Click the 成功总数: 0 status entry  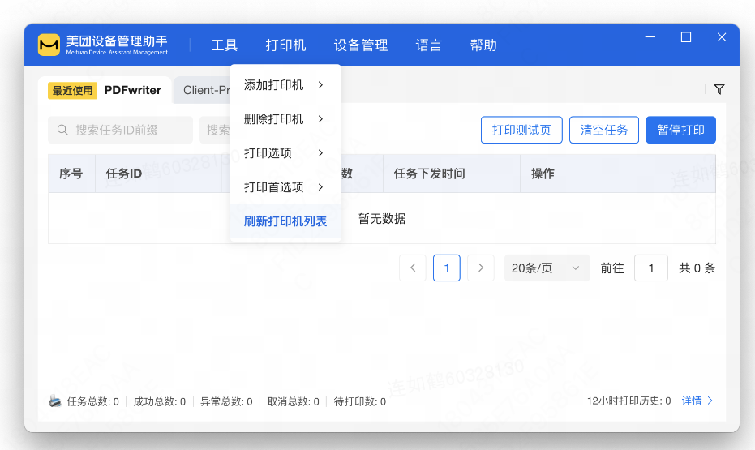(160, 401)
